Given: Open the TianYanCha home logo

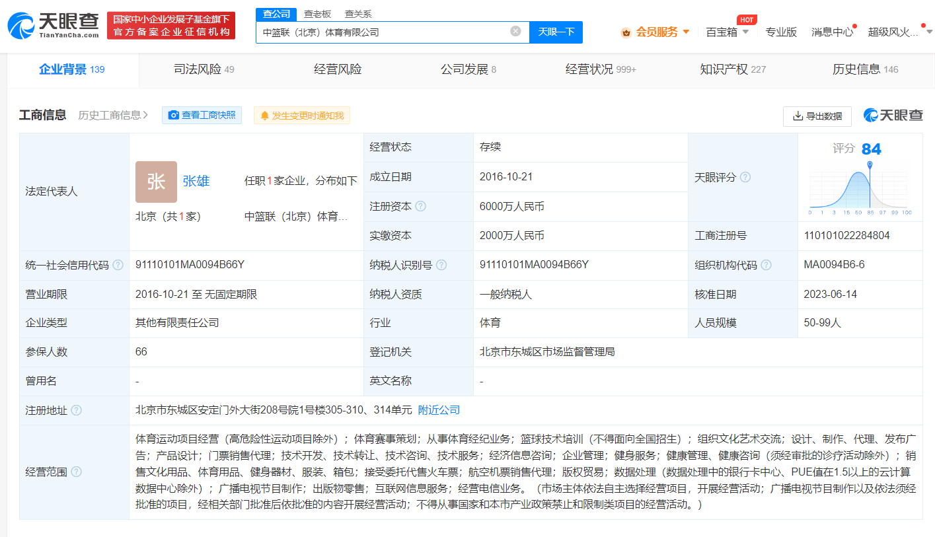Looking at the screenshot, I should click(52, 26).
